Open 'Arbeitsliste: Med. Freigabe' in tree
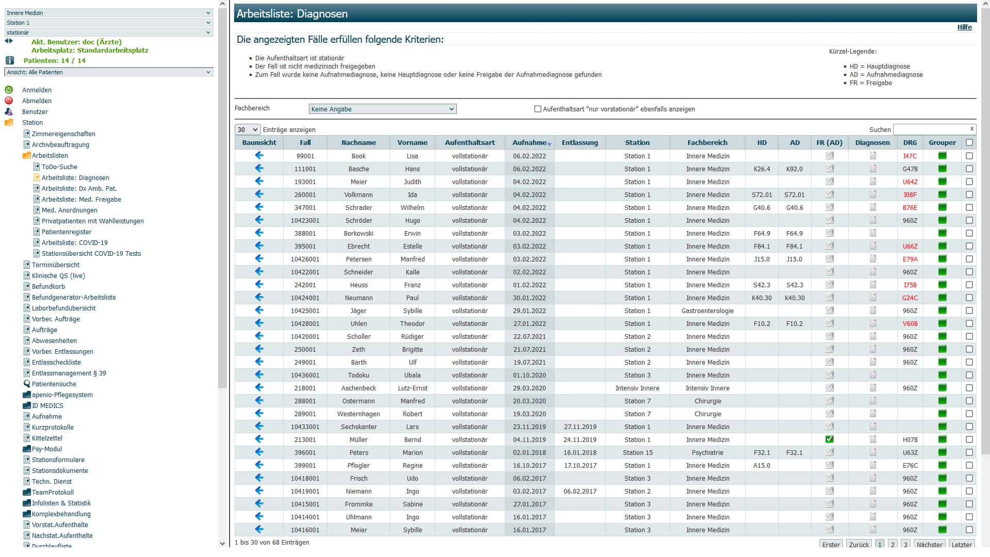This screenshot has width=990, height=557. click(81, 199)
